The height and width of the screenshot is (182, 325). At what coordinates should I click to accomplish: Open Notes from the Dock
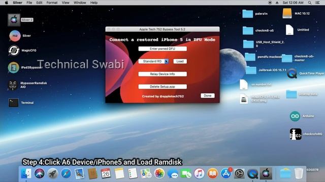tap(119, 173)
